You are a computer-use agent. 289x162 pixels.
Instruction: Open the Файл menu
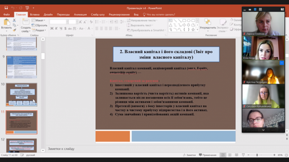[6, 14]
